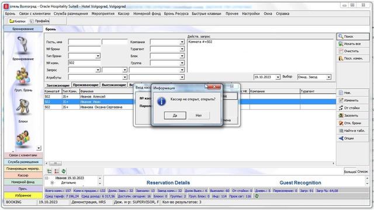Click the Турагент column header
This screenshot has width=374, height=210.
coord(318,91)
